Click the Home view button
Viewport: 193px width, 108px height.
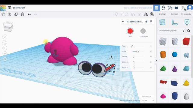click(x=5, y=37)
